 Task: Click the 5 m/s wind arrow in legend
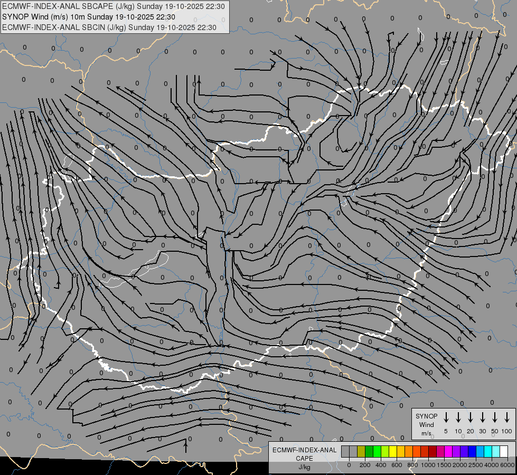click(446, 417)
